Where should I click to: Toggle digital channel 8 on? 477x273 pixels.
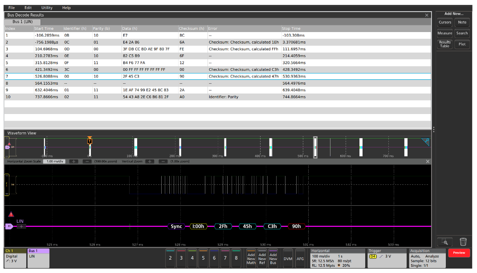pos(236,257)
